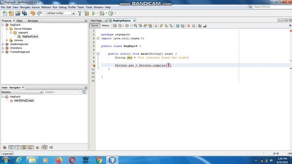Click the Build Project hammer icon
The image size is (292, 164).
click(x=80, y=13)
